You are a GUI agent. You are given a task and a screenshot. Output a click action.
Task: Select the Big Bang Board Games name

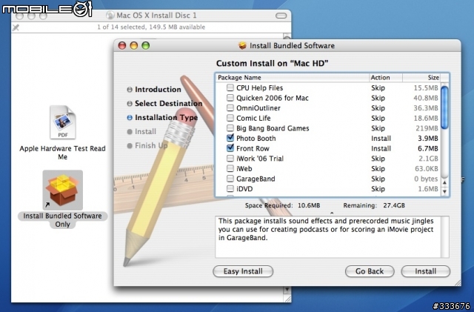[x=273, y=128]
